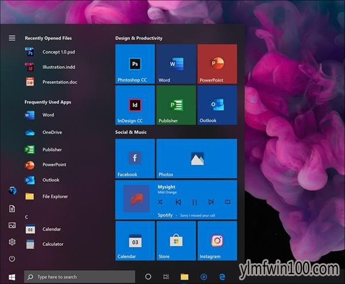Open Settings gear in Start sidebar
This screenshot has width=345, height=284.
pyautogui.click(x=12, y=242)
